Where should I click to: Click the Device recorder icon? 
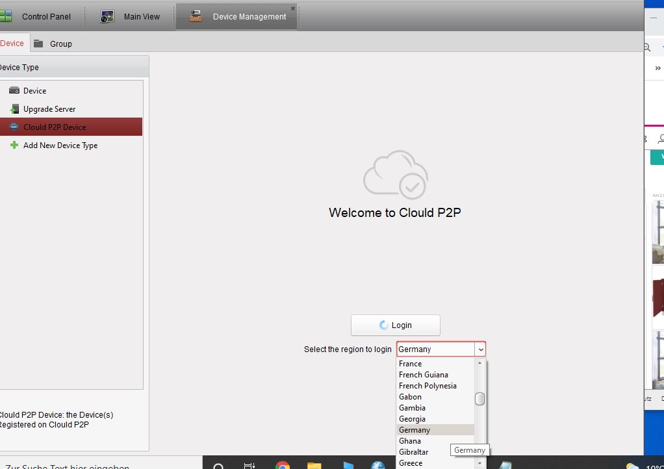pos(14,90)
